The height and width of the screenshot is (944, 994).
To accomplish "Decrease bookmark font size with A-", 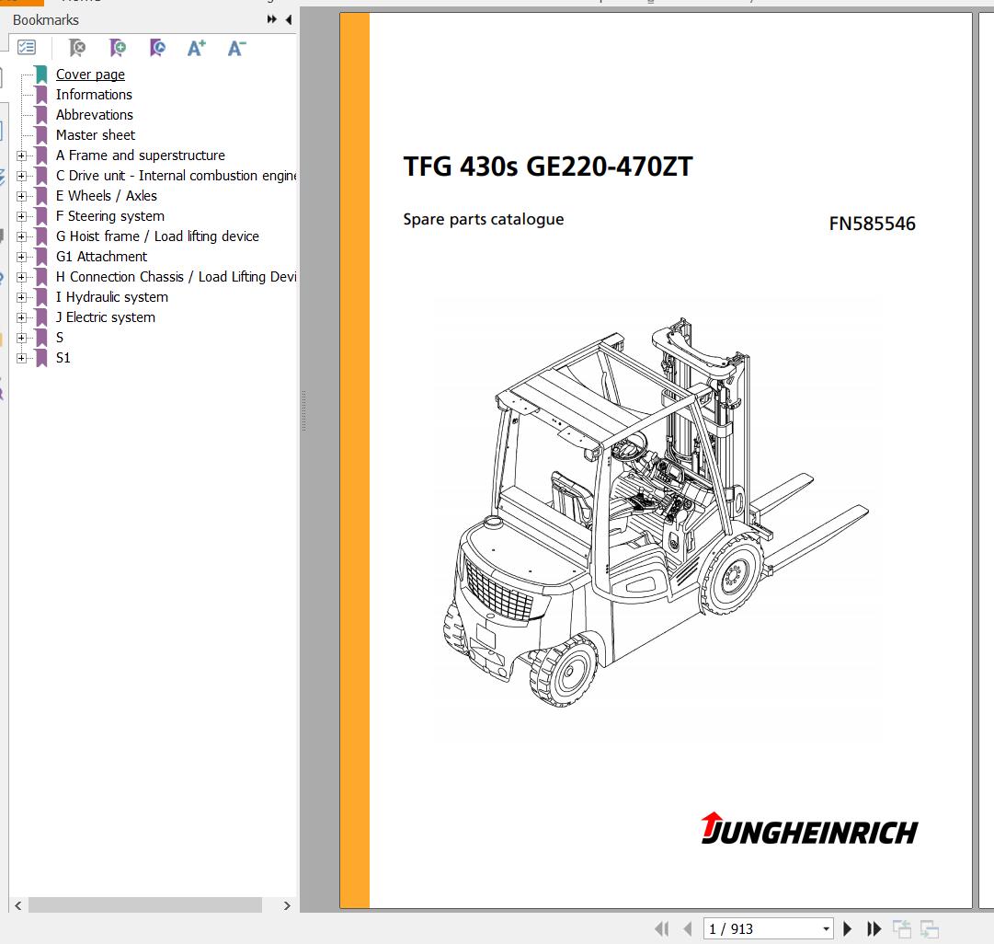I will coord(236,48).
